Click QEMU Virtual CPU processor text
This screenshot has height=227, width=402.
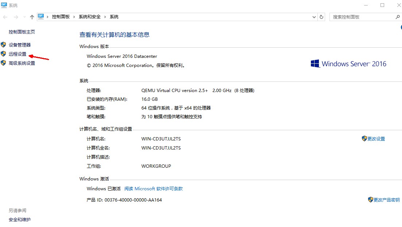coord(198,90)
